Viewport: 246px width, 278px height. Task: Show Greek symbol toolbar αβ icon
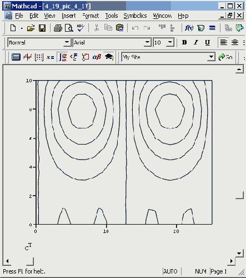97,57
